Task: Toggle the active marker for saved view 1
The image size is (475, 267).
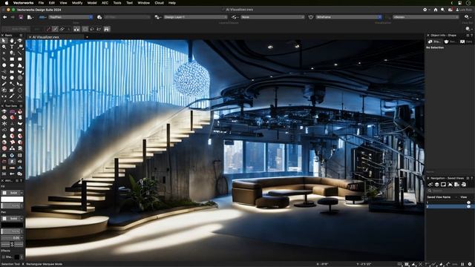Action: (x=468, y=202)
